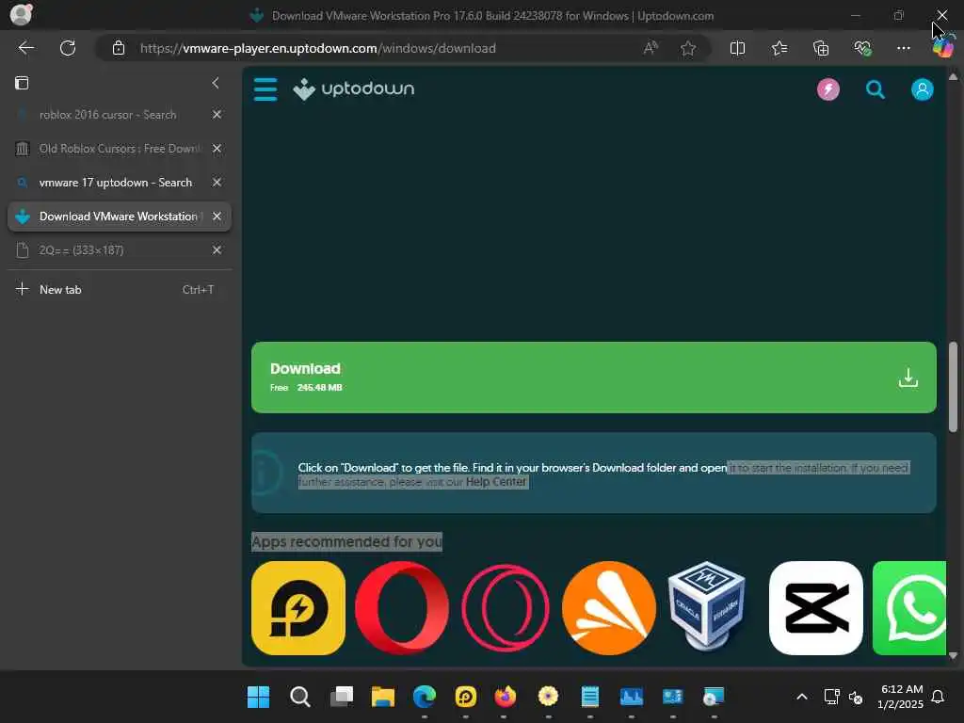Open a New tab

click(x=120, y=290)
